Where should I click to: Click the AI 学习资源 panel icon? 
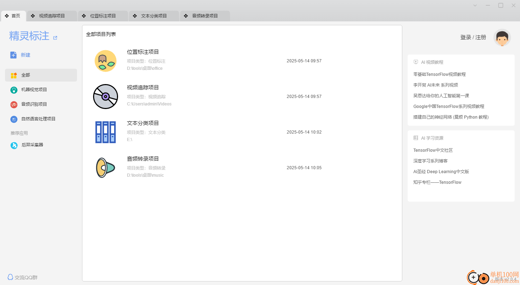[416, 138]
